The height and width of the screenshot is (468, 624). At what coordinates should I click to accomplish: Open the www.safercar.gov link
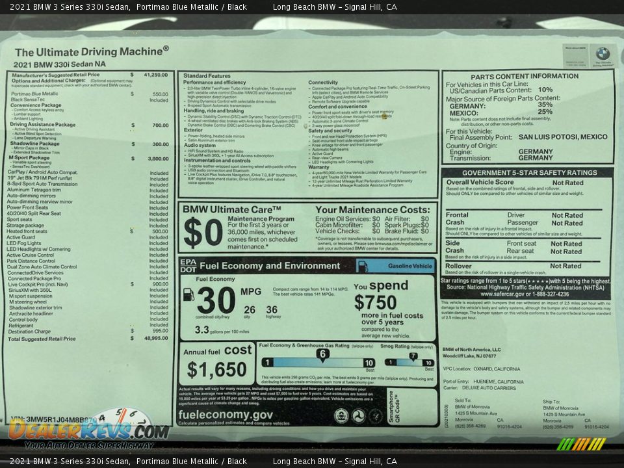(501, 294)
